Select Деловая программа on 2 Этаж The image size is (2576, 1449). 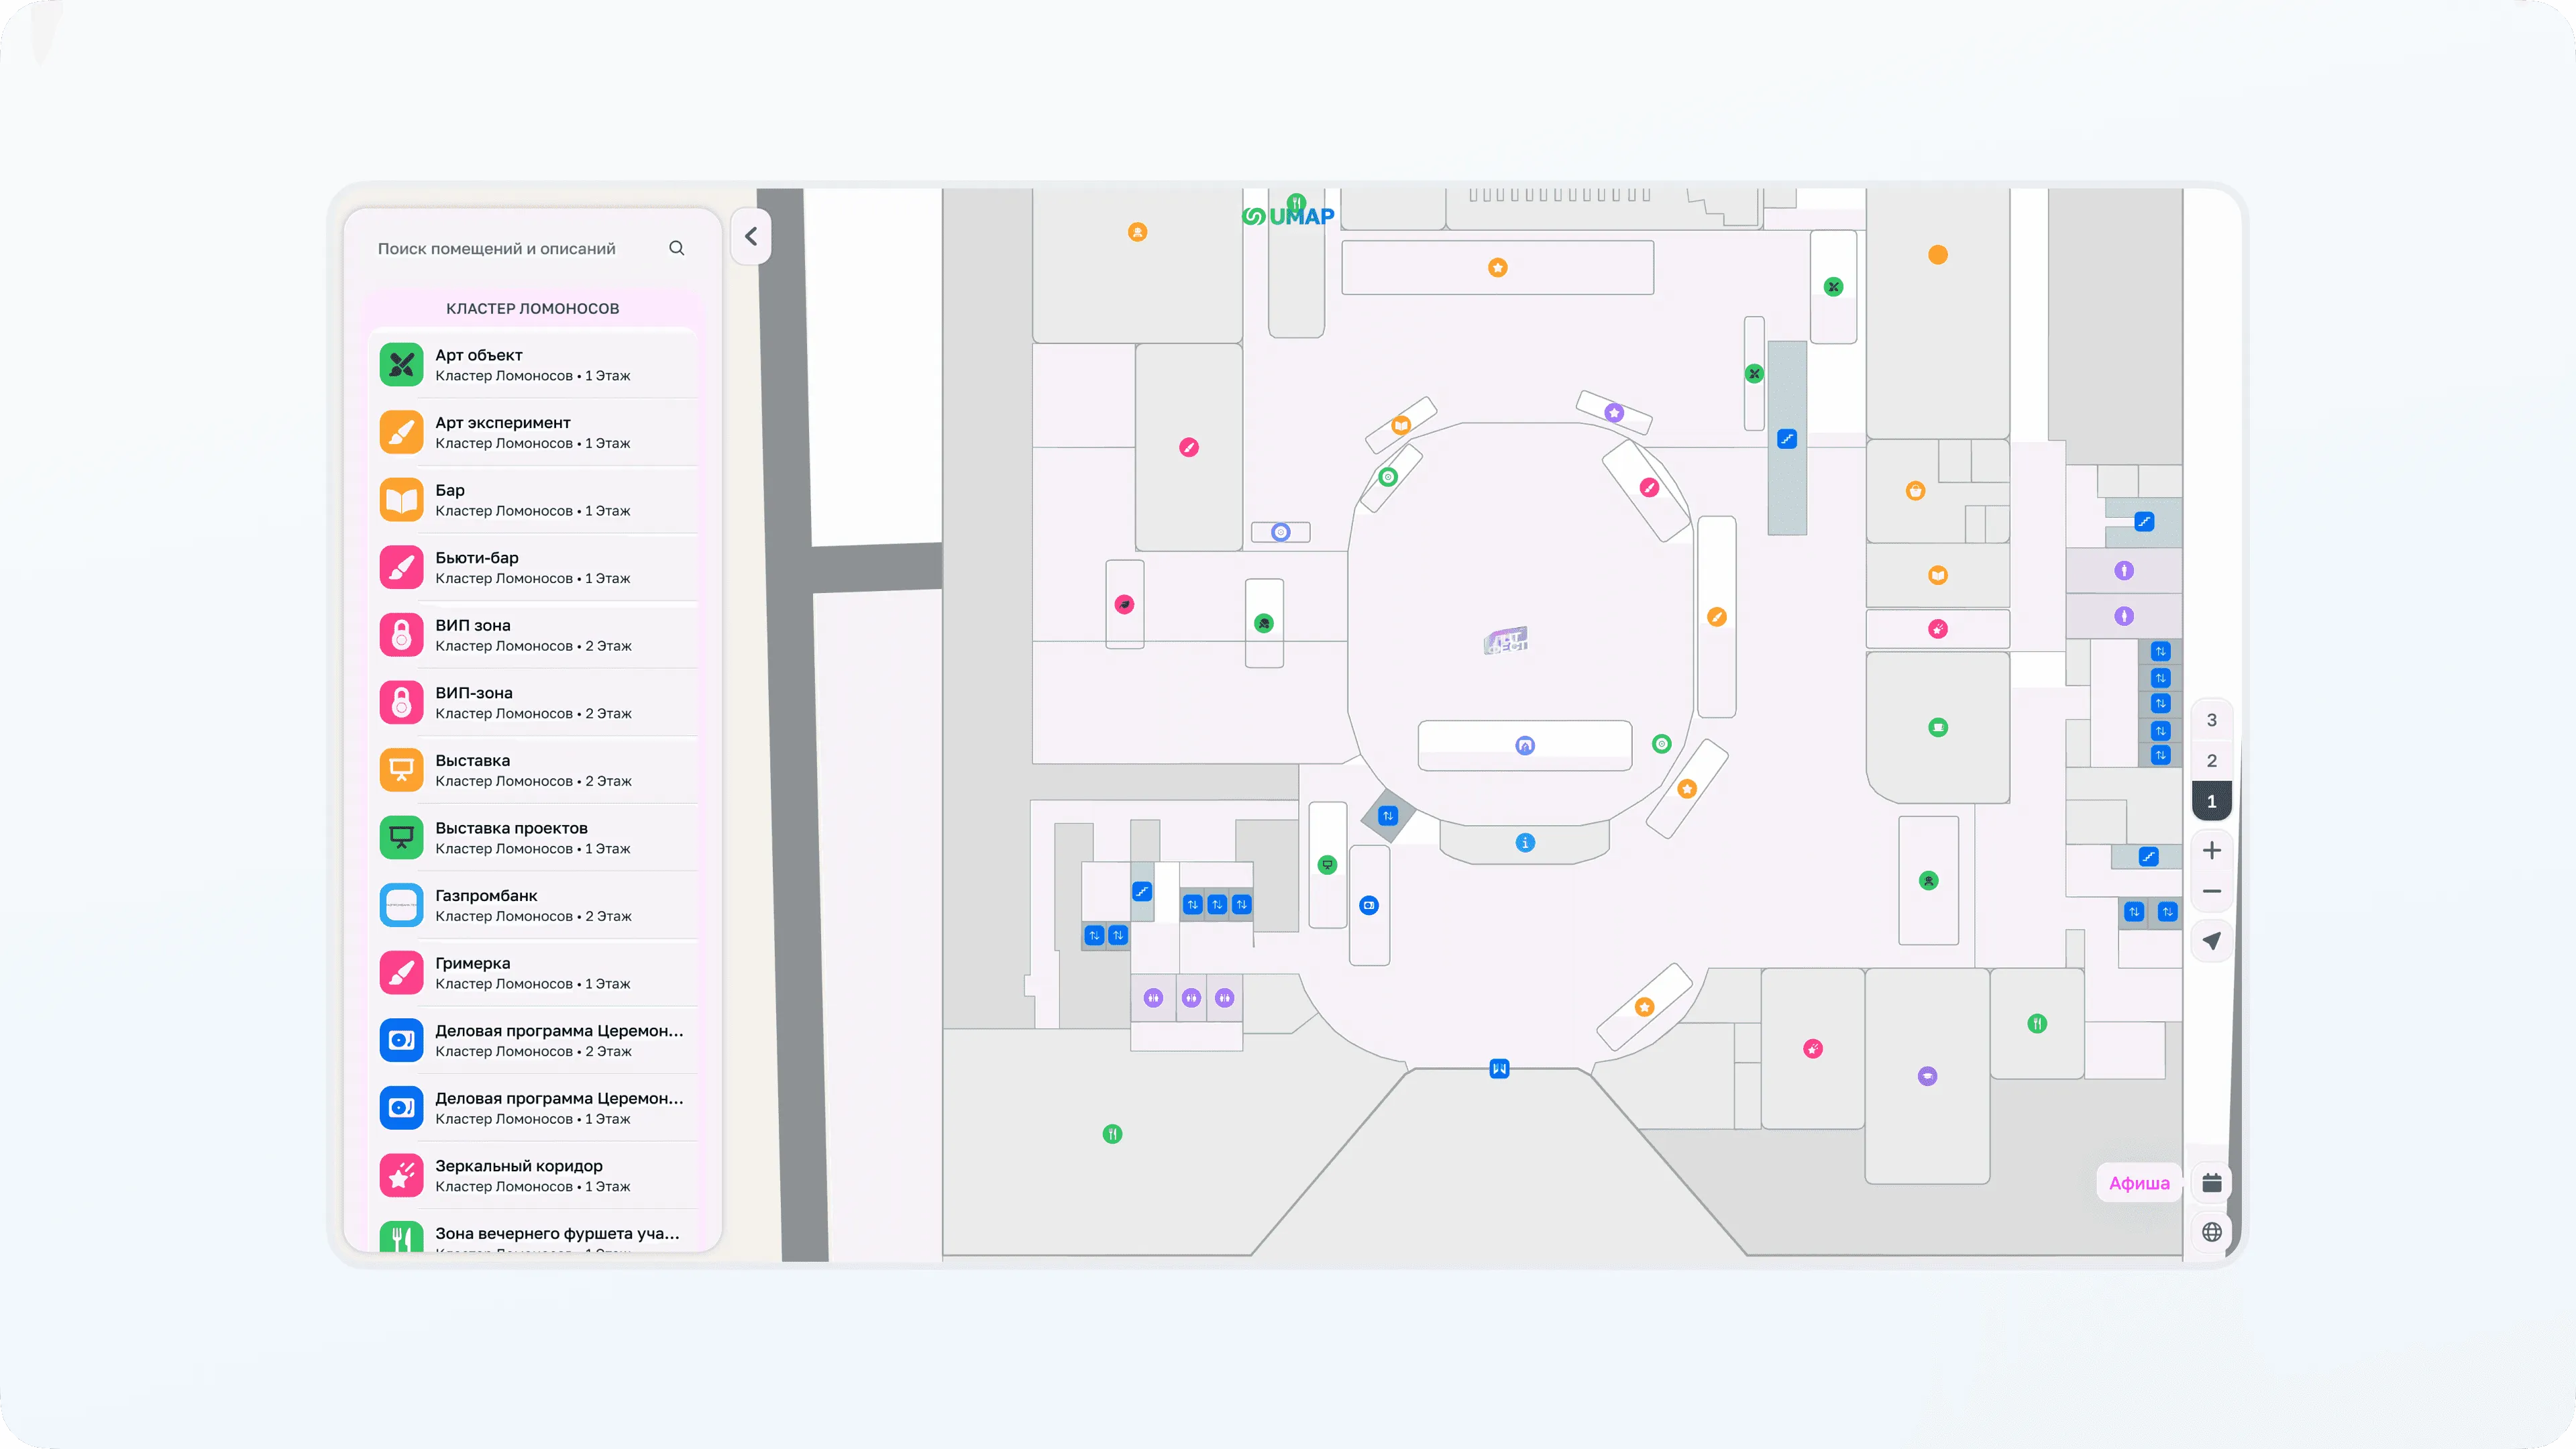pos(533,1041)
